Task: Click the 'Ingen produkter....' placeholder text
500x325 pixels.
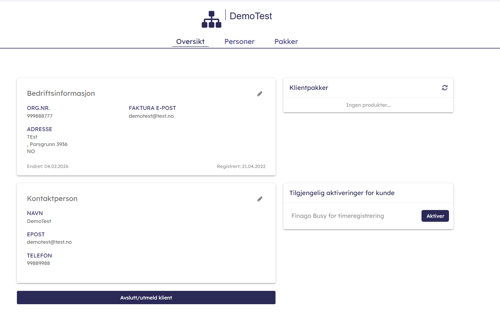Action: pos(368,105)
